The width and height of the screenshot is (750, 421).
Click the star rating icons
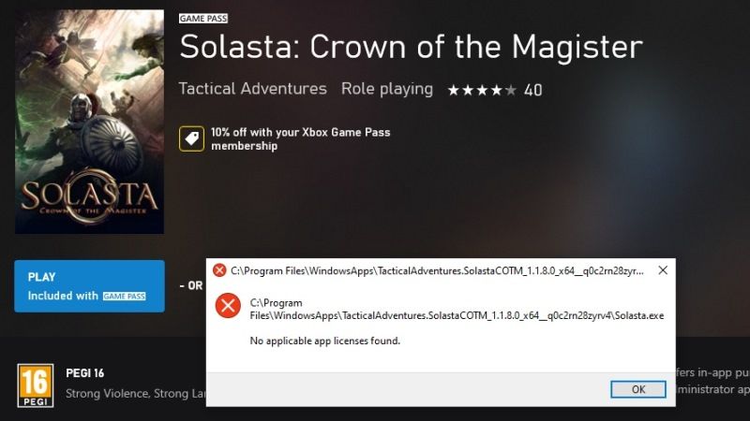[x=482, y=90]
